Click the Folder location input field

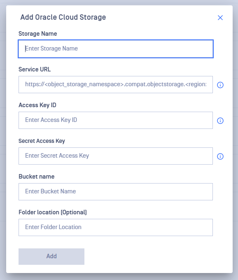tap(116, 227)
